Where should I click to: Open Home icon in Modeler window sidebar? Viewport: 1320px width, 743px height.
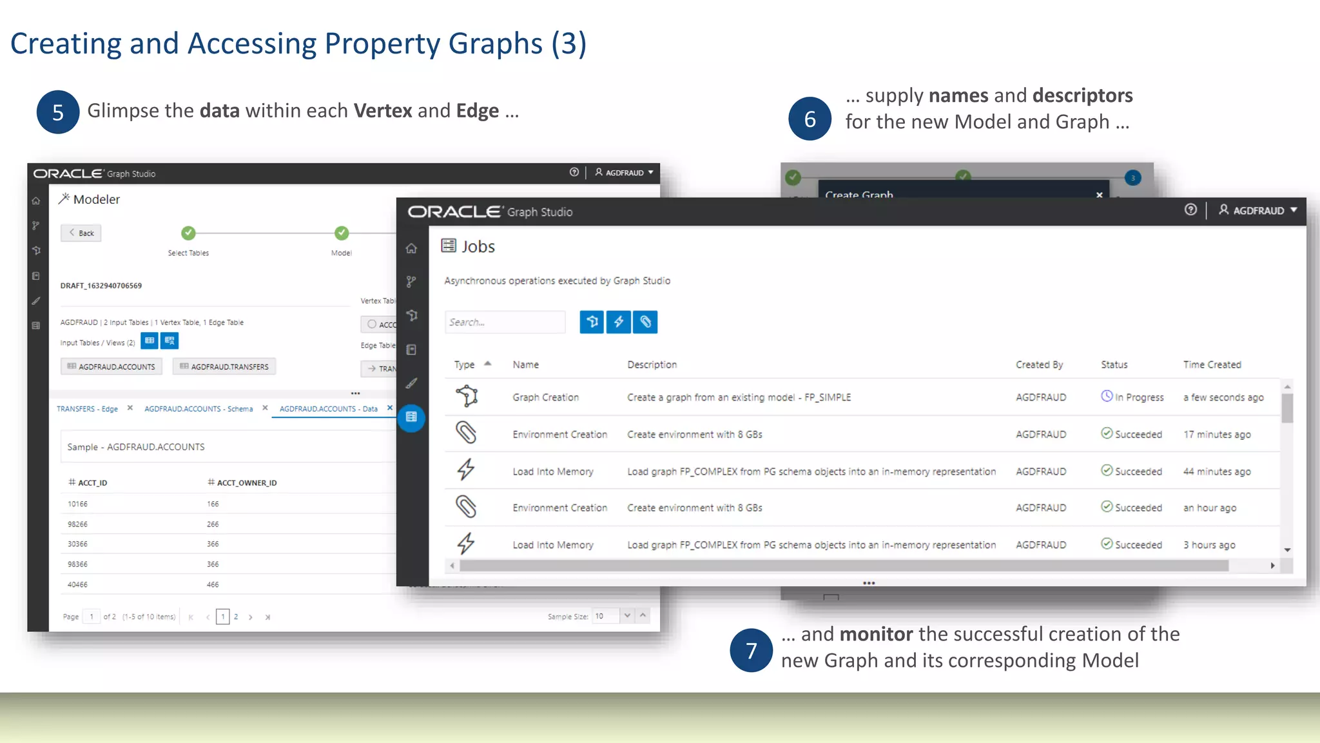click(x=36, y=201)
